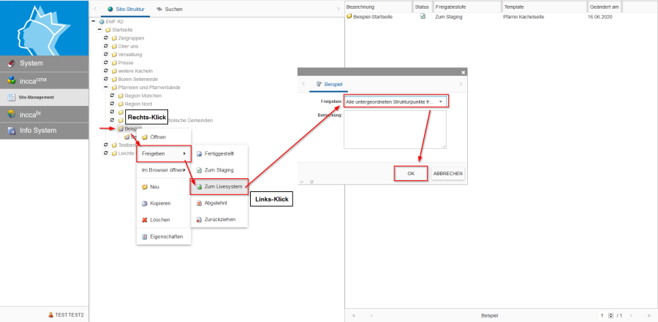Collapse the Startseite tree node
Screen dimensions: 658x322
(99, 29)
